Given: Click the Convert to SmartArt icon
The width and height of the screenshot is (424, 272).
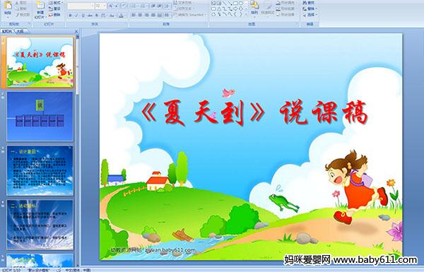Looking at the screenshot, I should pyautogui.click(x=189, y=15).
